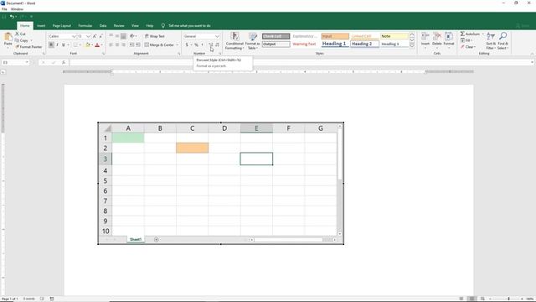536x302 pixels.
Task: Open the Sort & Filter menu
Action: tap(491, 41)
